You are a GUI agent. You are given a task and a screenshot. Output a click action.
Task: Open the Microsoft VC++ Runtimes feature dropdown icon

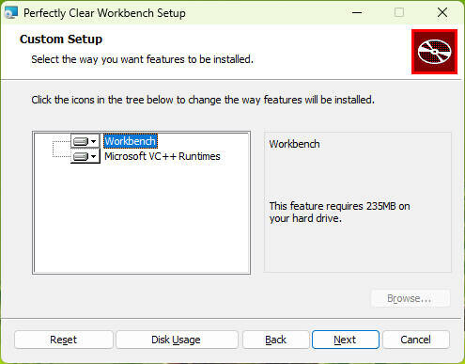pos(85,156)
